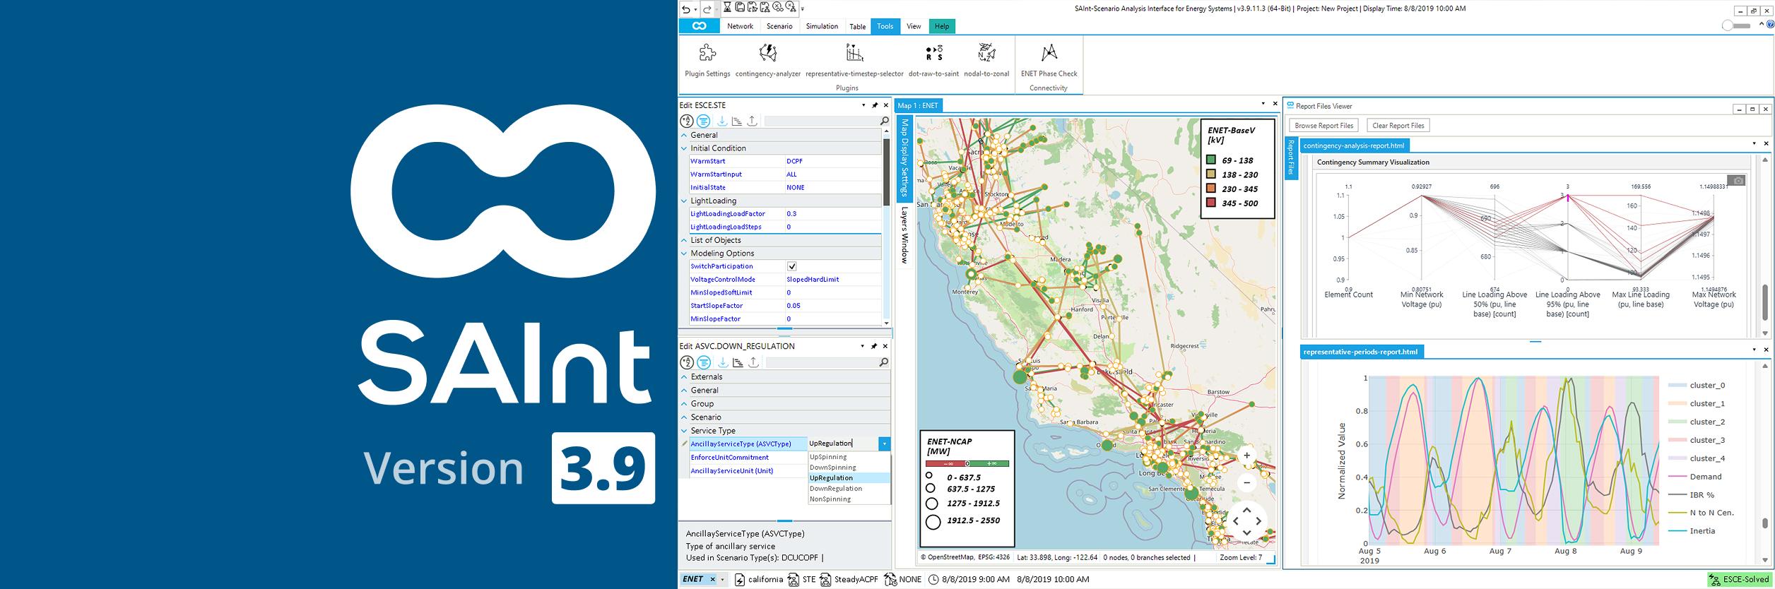Viewport: 1775px width, 589px height.
Task: Open the Map Display Settings side tab
Action: click(x=904, y=157)
